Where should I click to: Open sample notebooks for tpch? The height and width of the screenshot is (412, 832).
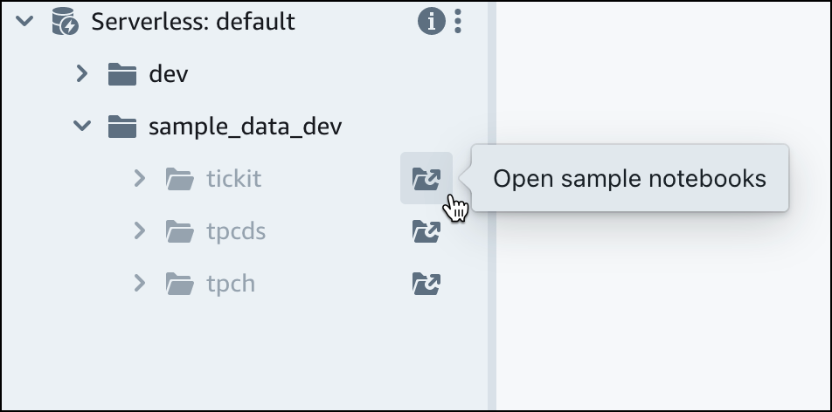[x=426, y=284]
